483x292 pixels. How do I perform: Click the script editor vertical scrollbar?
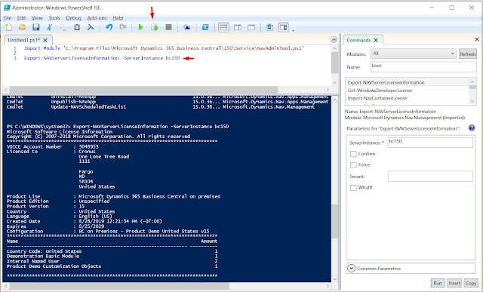pyautogui.click(x=334, y=63)
